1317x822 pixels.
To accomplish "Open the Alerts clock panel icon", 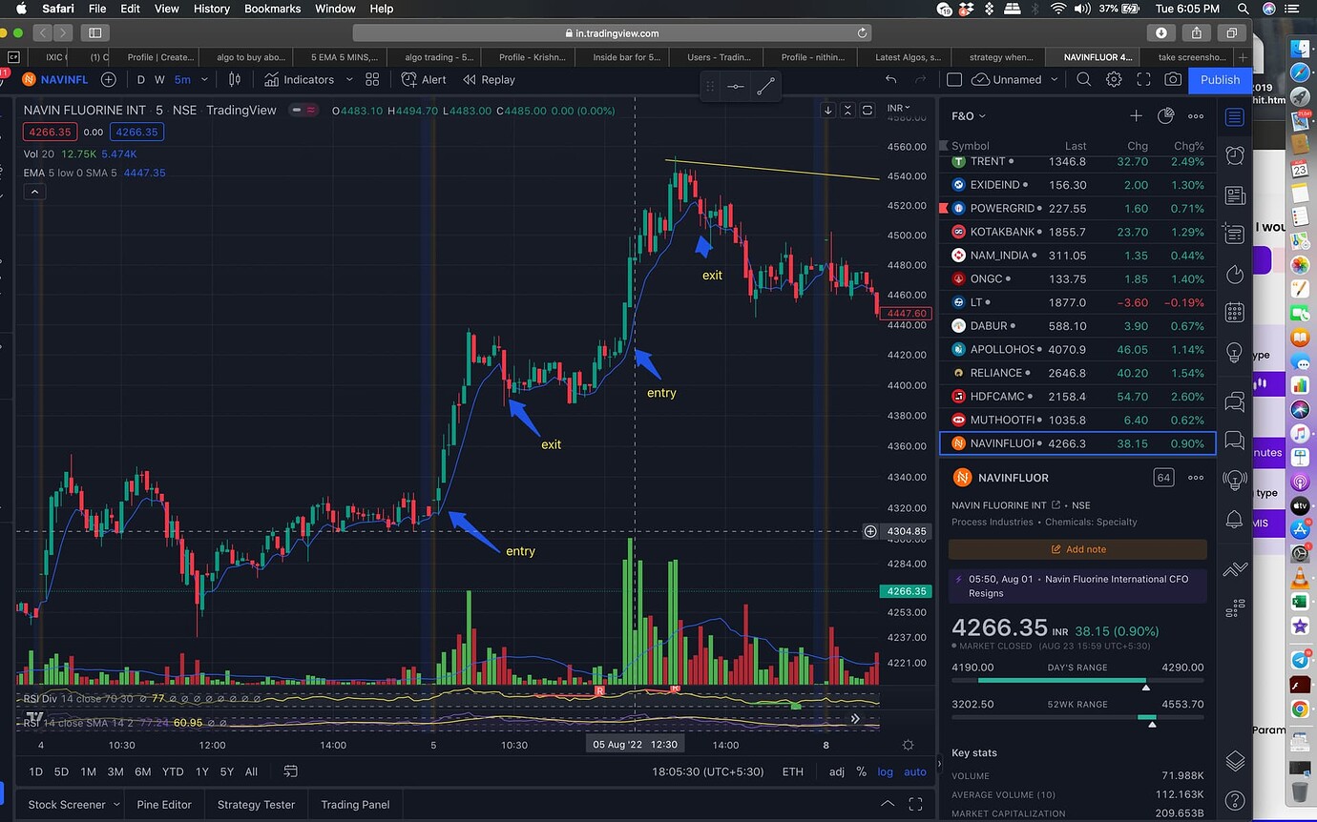I will pyautogui.click(x=1235, y=155).
